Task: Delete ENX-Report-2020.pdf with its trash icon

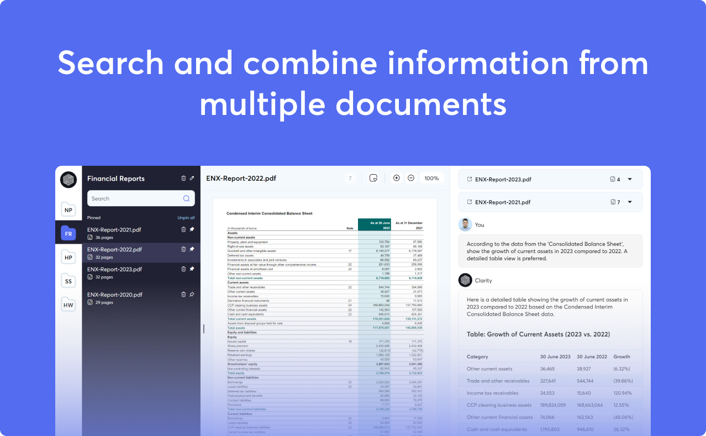Action: (183, 295)
